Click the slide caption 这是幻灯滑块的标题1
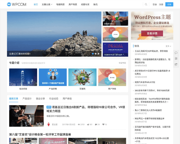The image size is (180, 144). [20, 54]
